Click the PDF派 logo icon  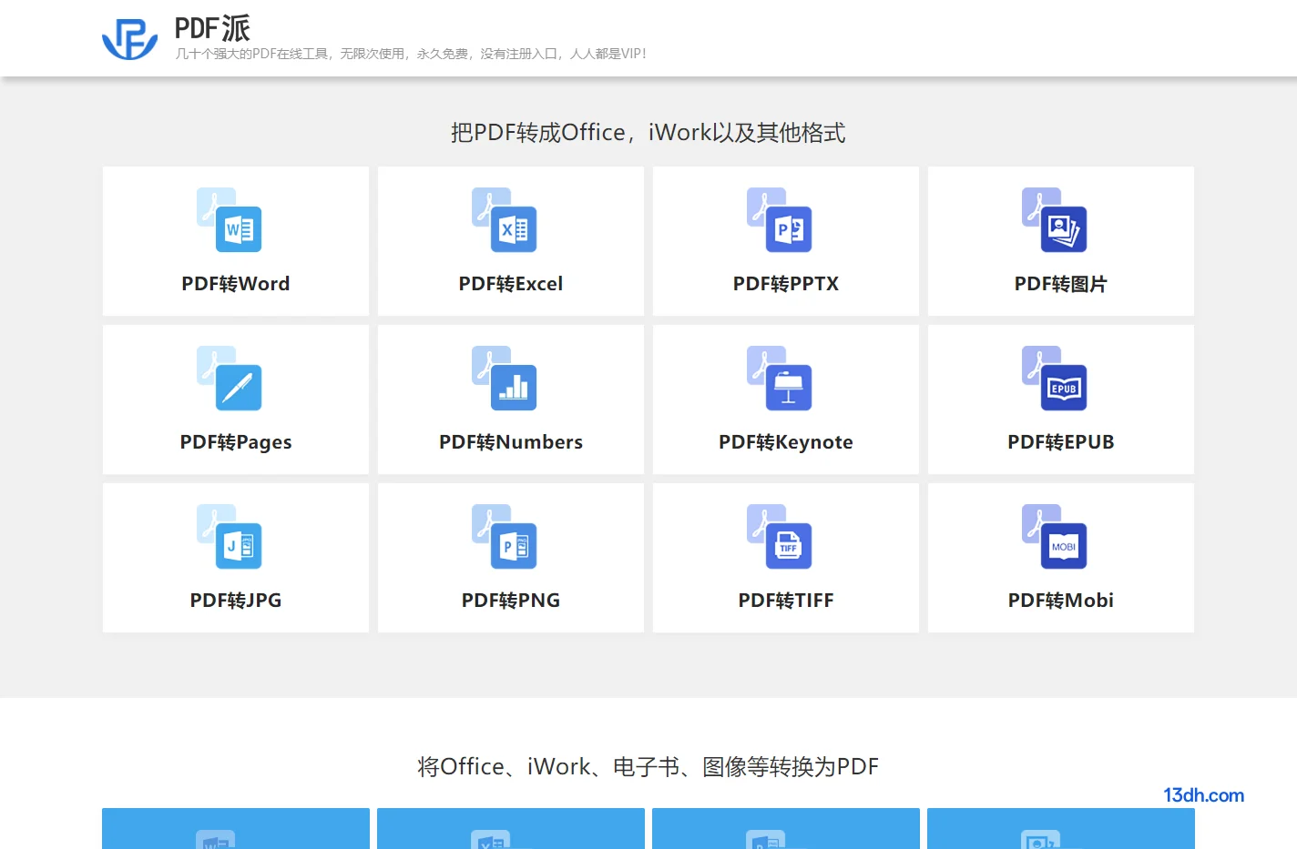(129, 39)
